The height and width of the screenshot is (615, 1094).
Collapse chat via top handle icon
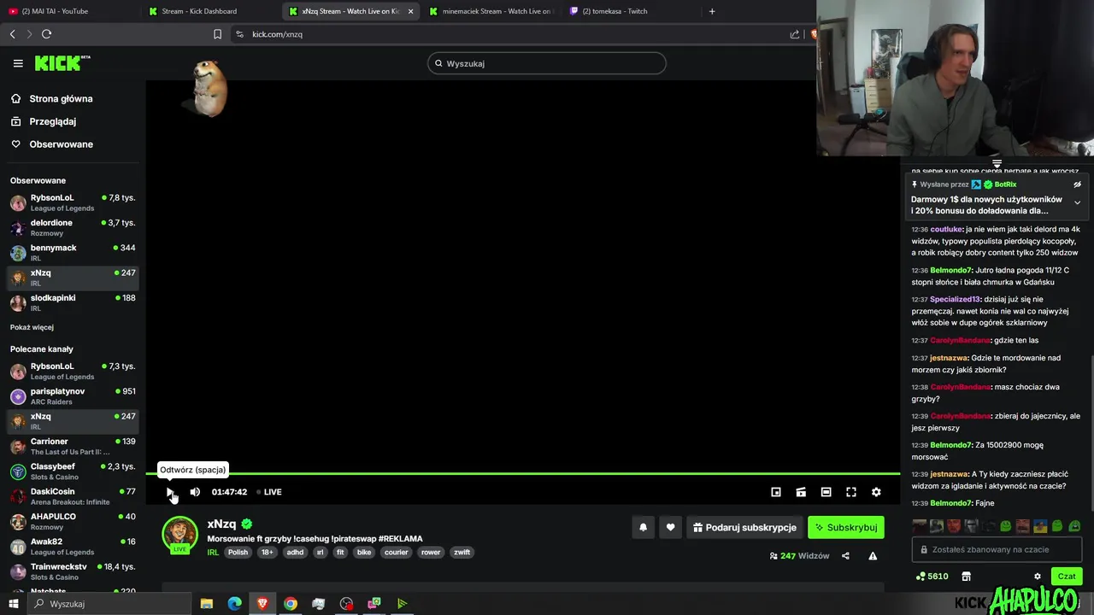click(997, 163)
